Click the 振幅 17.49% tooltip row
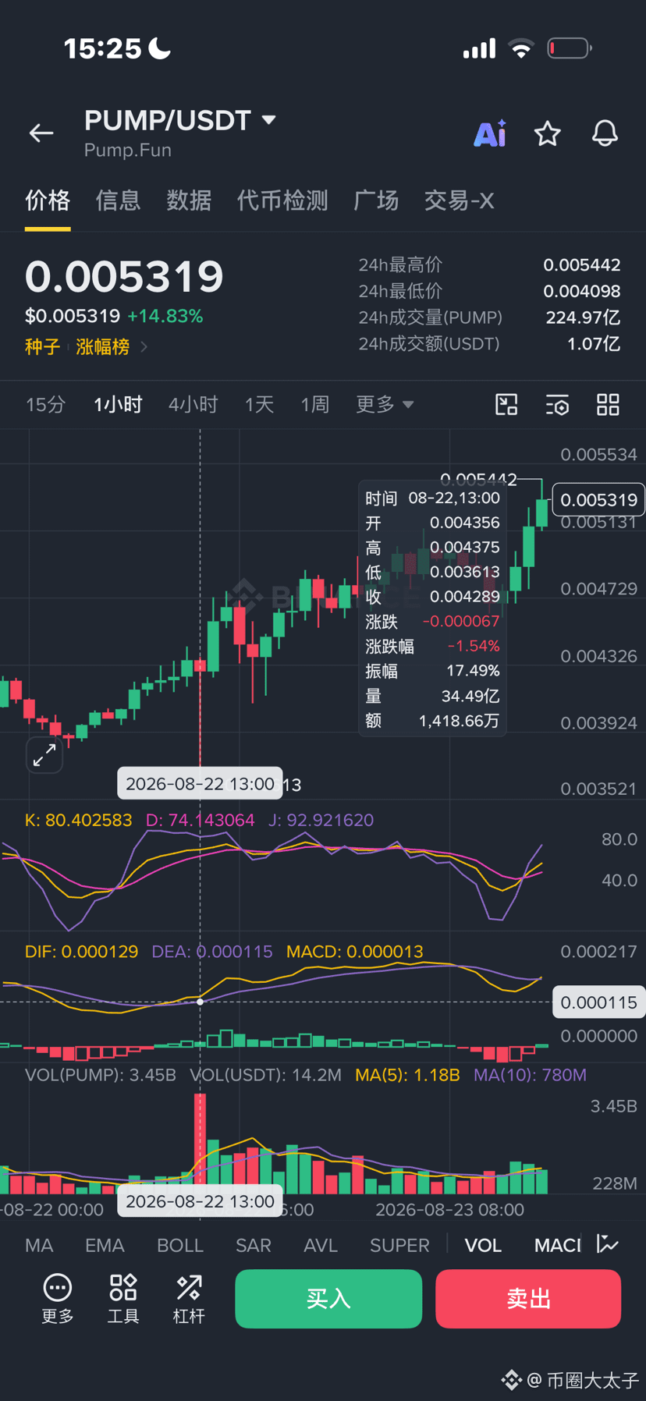Viewport: 646px width, 1401px height. (x=432, y=671)
